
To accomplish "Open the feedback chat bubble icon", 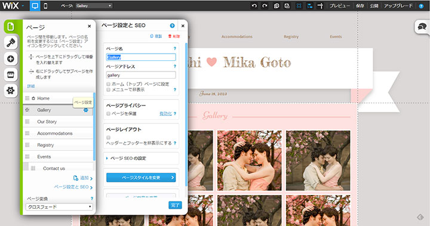I will point(422,27).
